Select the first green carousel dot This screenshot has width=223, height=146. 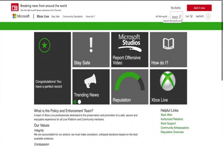(x=75, y=102)
